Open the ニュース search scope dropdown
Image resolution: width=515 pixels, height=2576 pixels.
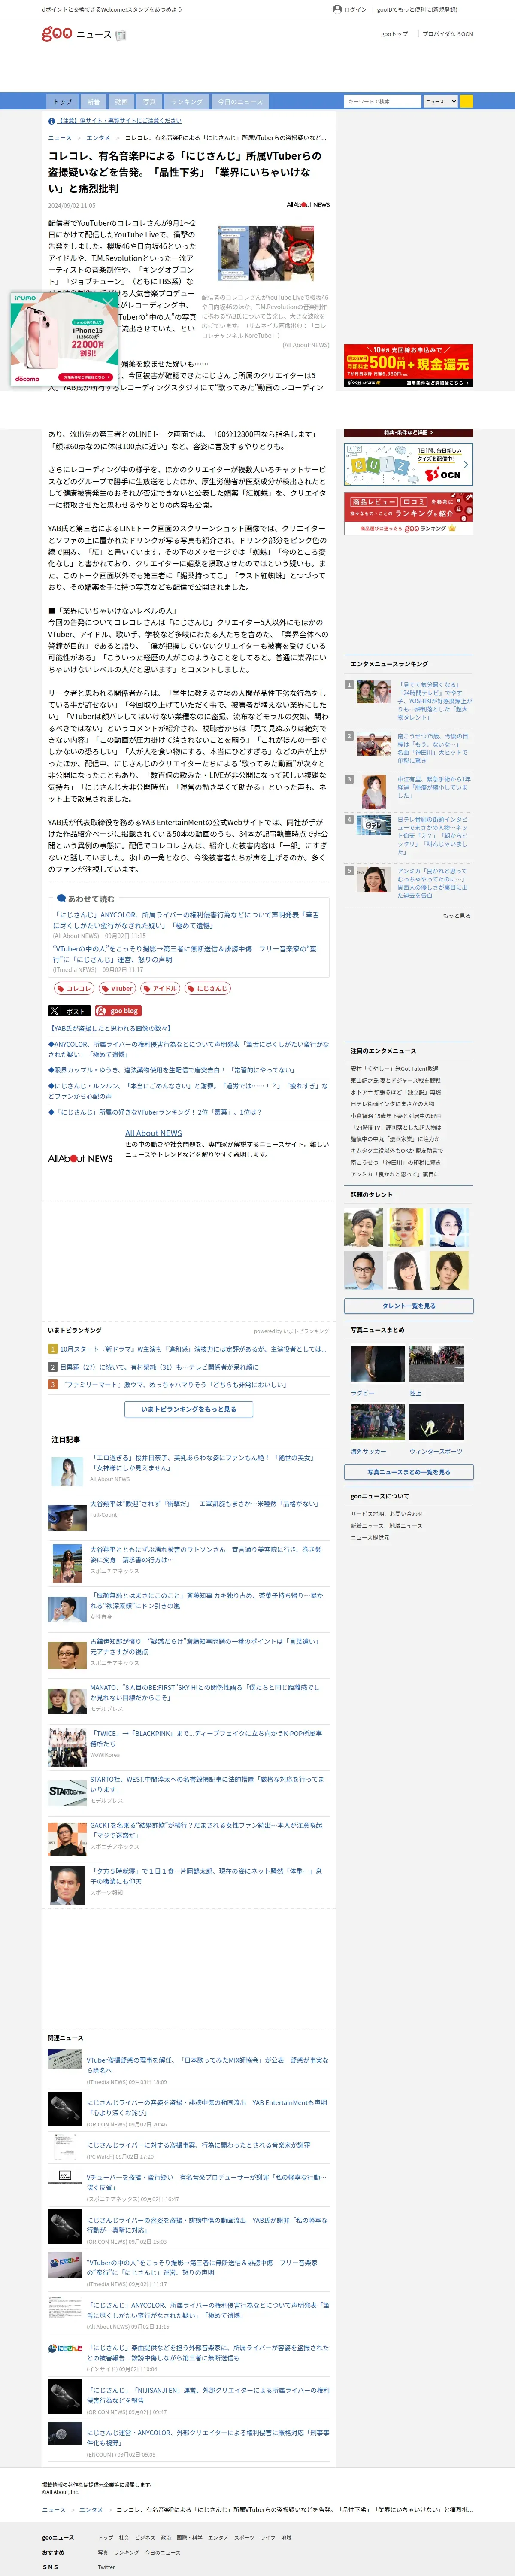click(x=440, y=101)
